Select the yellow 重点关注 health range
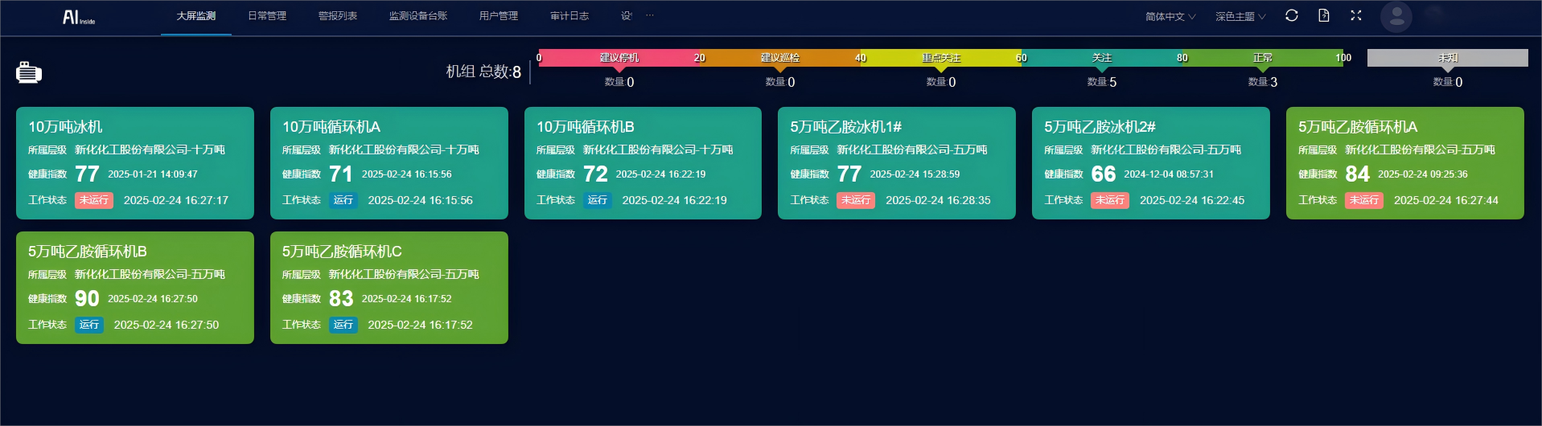 point(941,58)
